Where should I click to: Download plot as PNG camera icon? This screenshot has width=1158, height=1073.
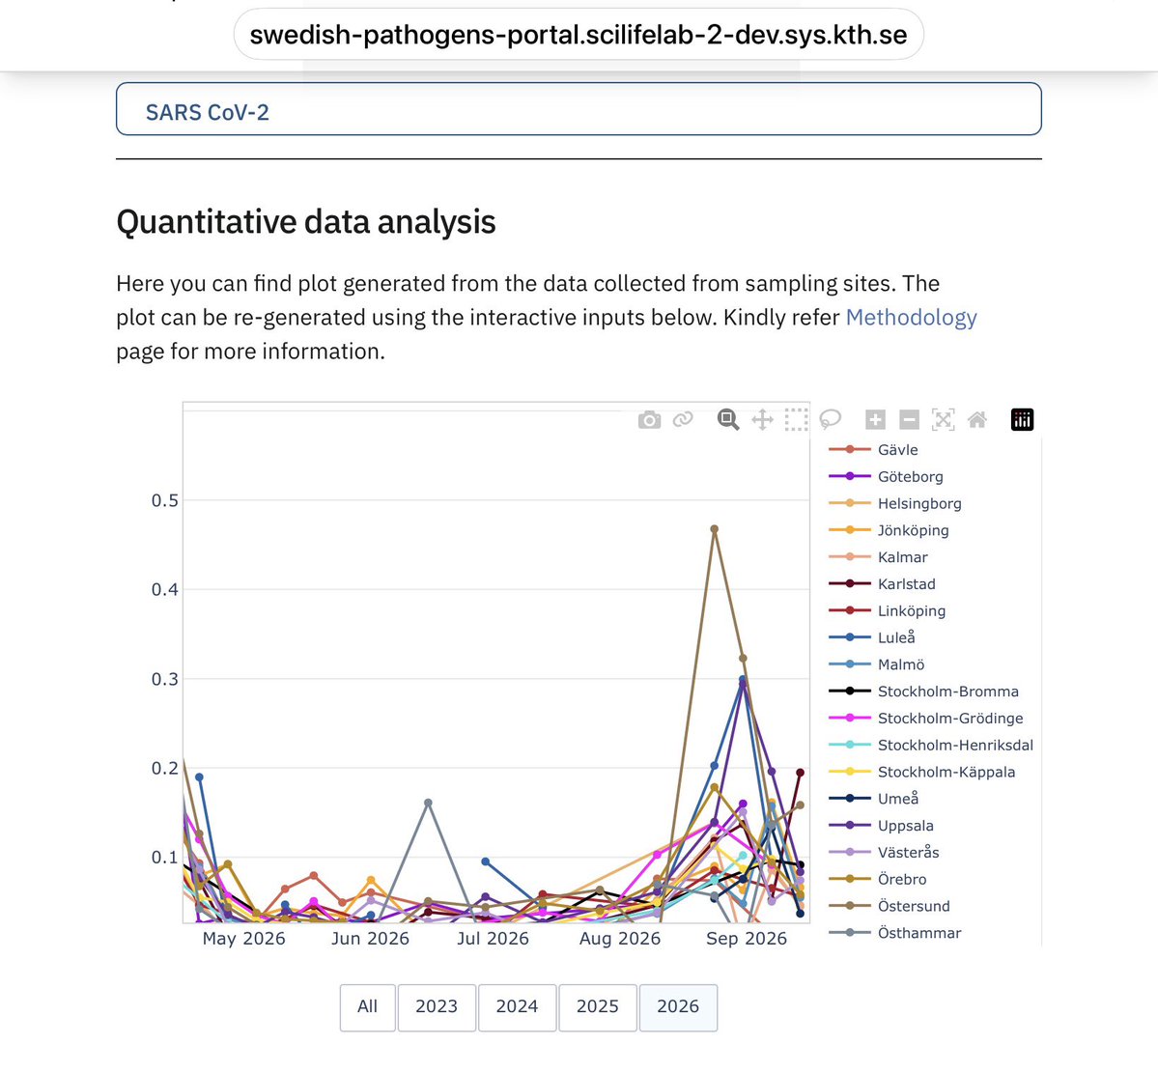pyautogui.click(x=649, y=420)
